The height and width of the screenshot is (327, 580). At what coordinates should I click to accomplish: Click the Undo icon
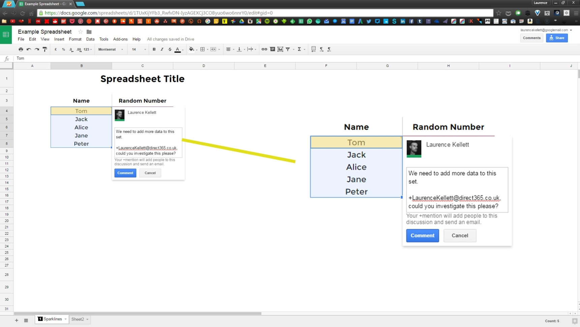click(x=28, y=49)
